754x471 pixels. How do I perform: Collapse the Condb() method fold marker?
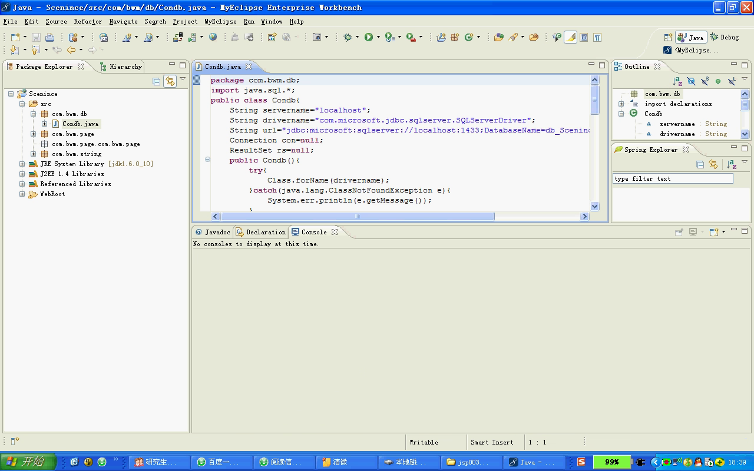[x=207, y=160]
